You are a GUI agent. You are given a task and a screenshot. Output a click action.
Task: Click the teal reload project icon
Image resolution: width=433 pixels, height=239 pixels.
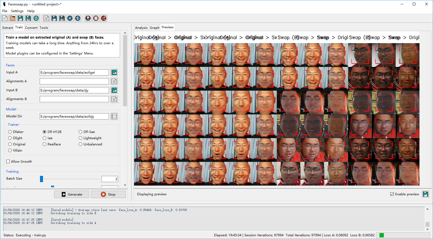[x=36, y=18]
